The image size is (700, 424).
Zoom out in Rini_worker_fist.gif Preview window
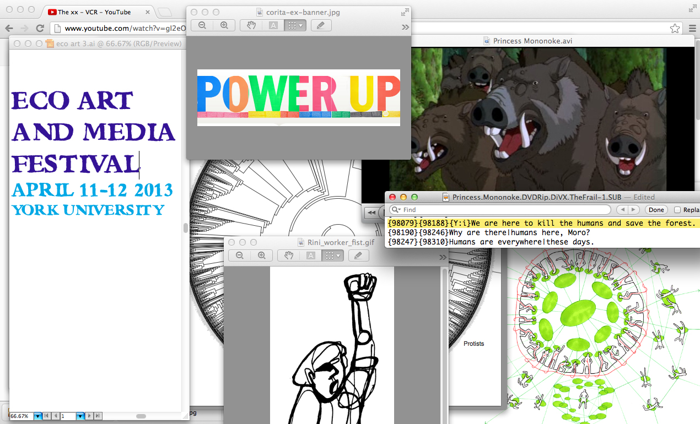pos(240,256)
